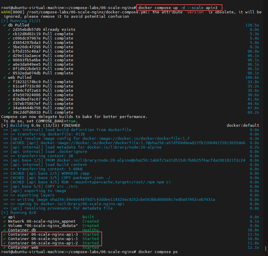
Task: Click layer '5be20dc47298 Pull complete'
Action: [x=43, y=47]
